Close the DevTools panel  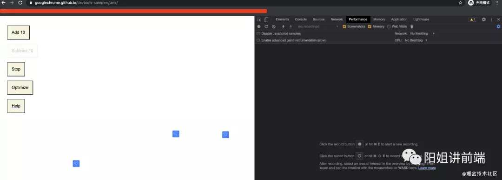[498, 19]
